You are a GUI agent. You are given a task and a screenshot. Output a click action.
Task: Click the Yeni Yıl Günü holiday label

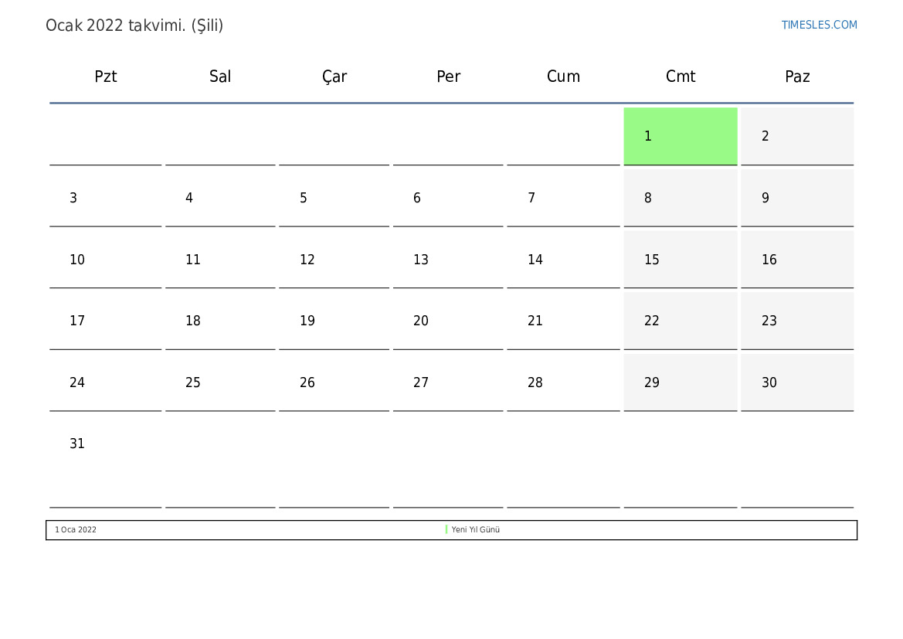476,530
